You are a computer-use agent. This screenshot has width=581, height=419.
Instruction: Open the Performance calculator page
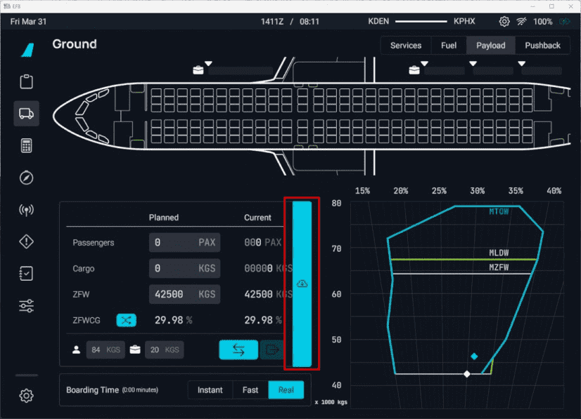pos(27,145)
